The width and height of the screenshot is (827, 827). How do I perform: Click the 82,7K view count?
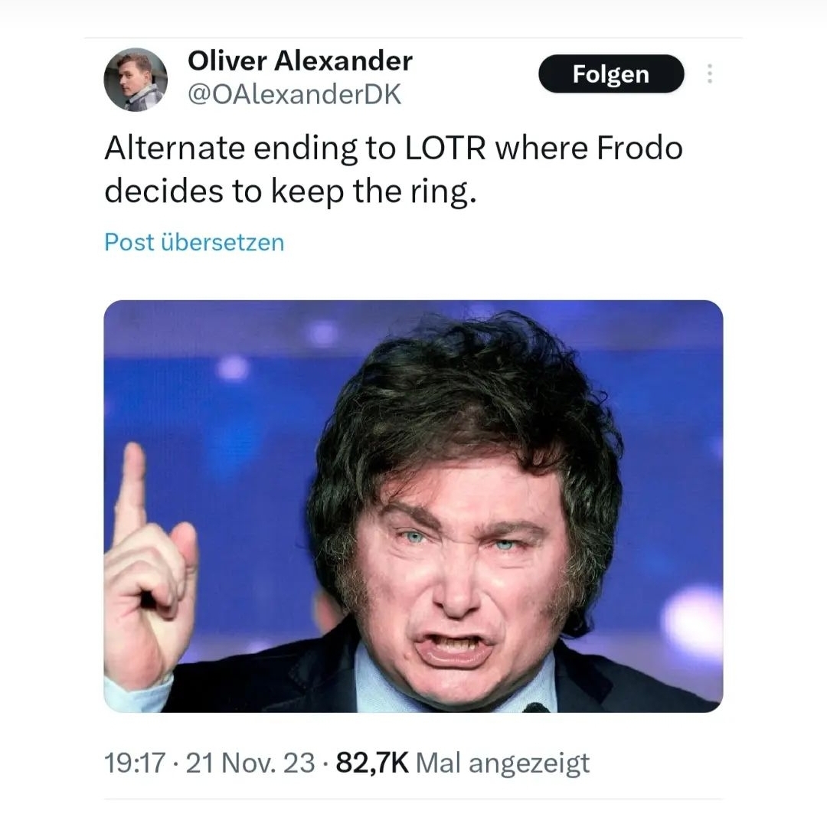coord(372,763)
